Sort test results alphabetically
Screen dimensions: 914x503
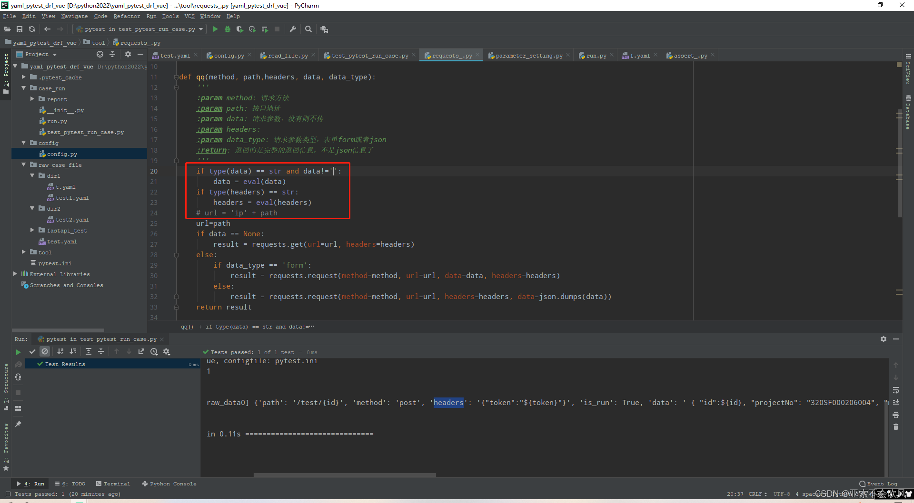coord(60,351)
